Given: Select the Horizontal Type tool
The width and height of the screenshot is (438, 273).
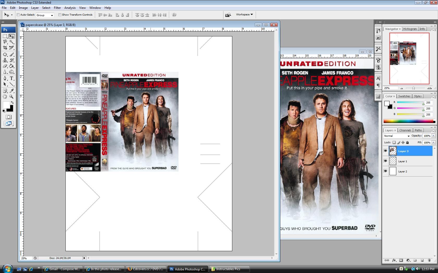Looking at the screenshot, I should [x=11, y=78].
